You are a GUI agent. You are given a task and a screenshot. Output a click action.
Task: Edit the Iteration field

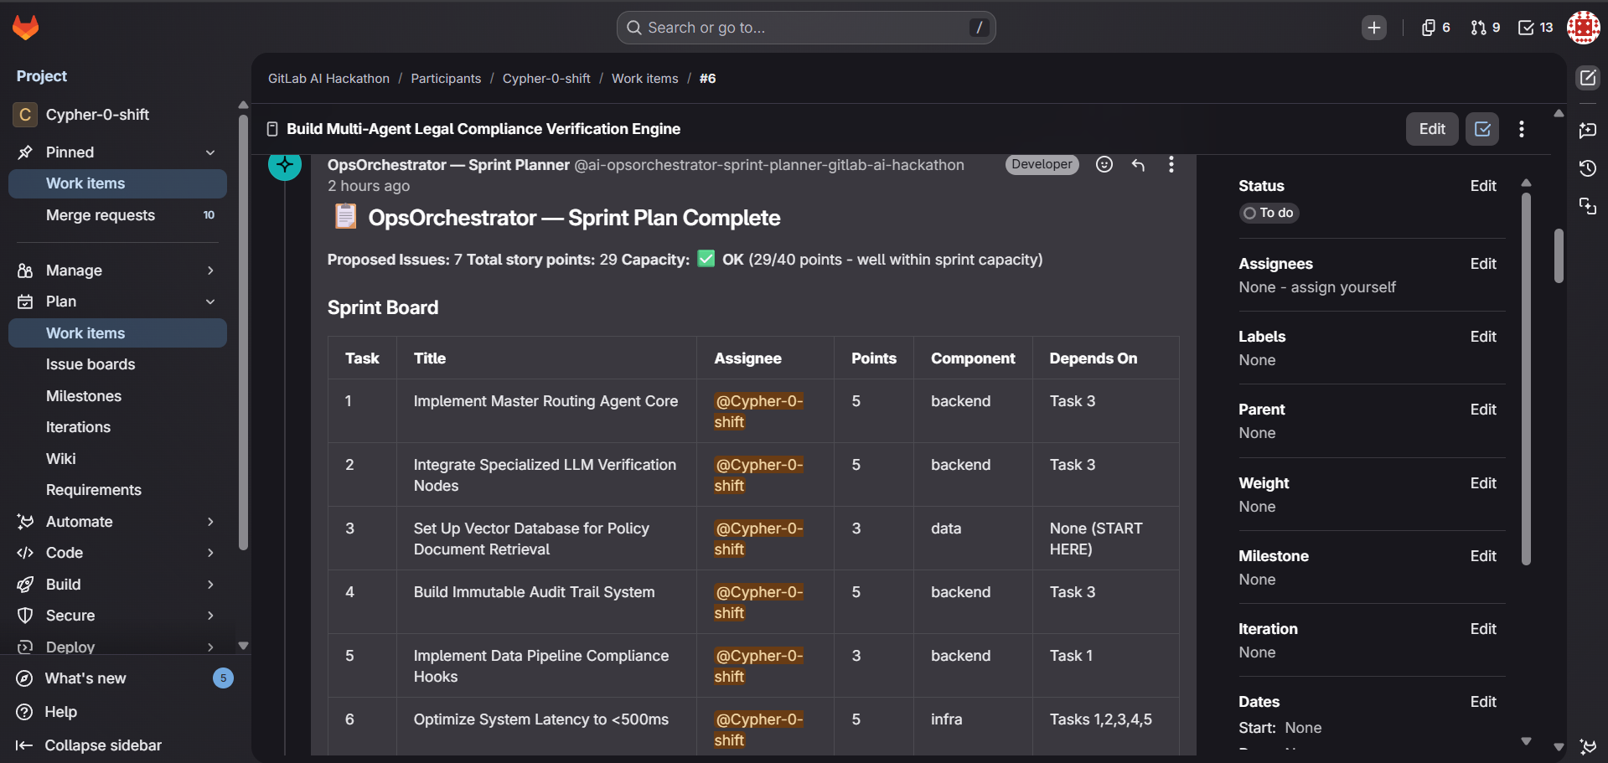(1483, 629)
